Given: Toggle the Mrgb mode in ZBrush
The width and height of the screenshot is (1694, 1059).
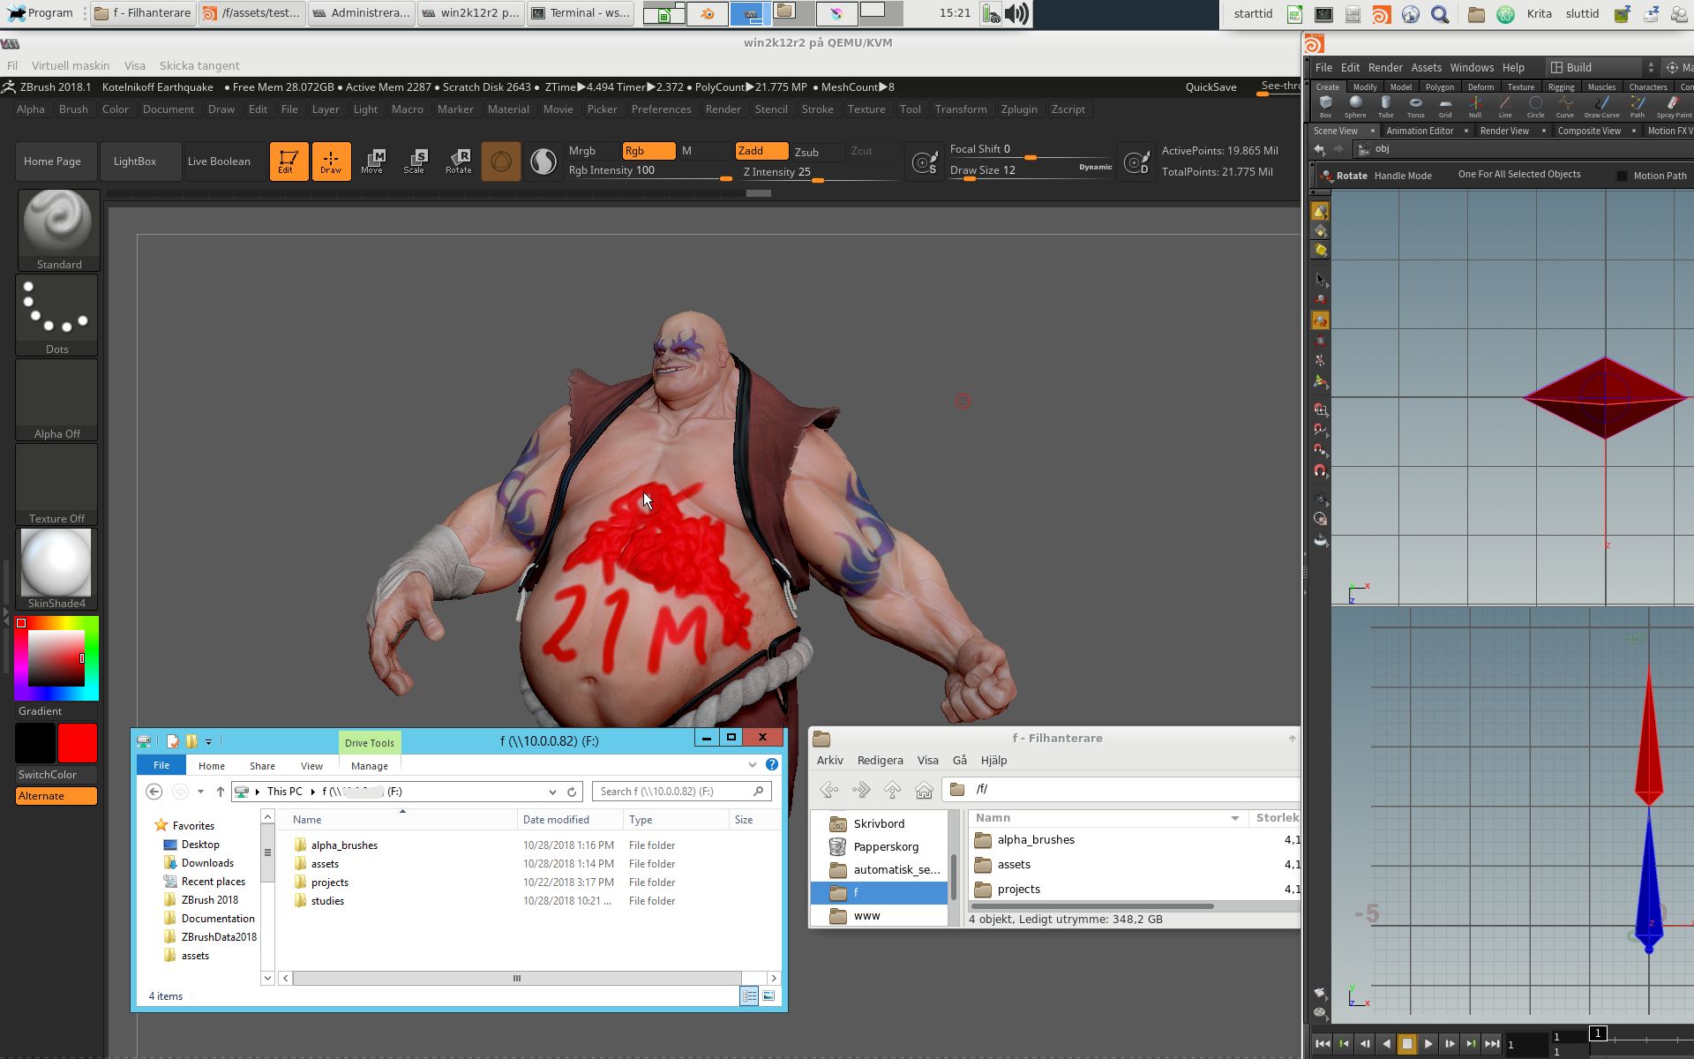Looking at the screenshot, I should (593, 151).
